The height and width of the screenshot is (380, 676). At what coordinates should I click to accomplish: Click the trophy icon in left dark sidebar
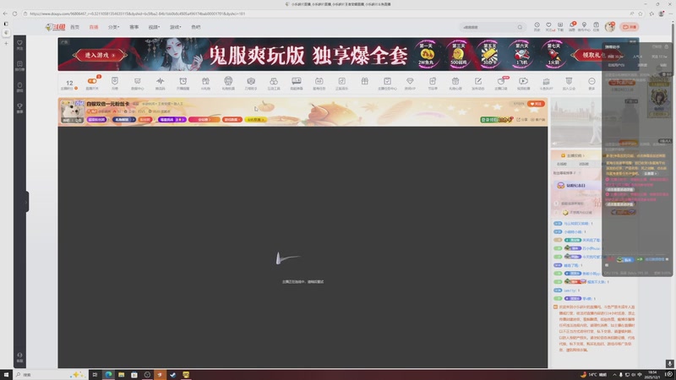[19, 106]
